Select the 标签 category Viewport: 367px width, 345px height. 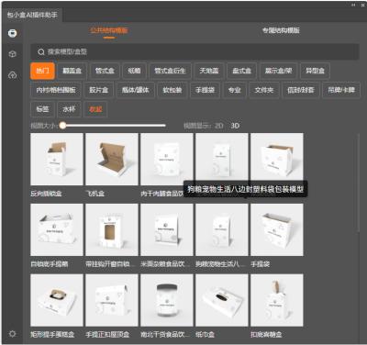42,109
